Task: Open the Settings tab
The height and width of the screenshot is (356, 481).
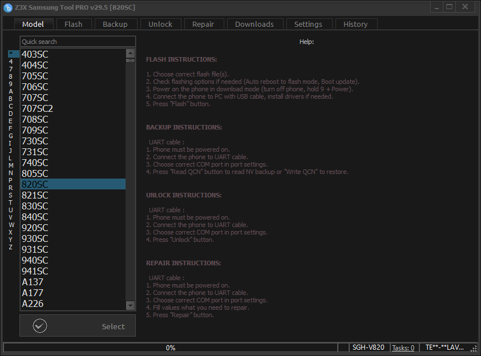Action: point(308,24)
